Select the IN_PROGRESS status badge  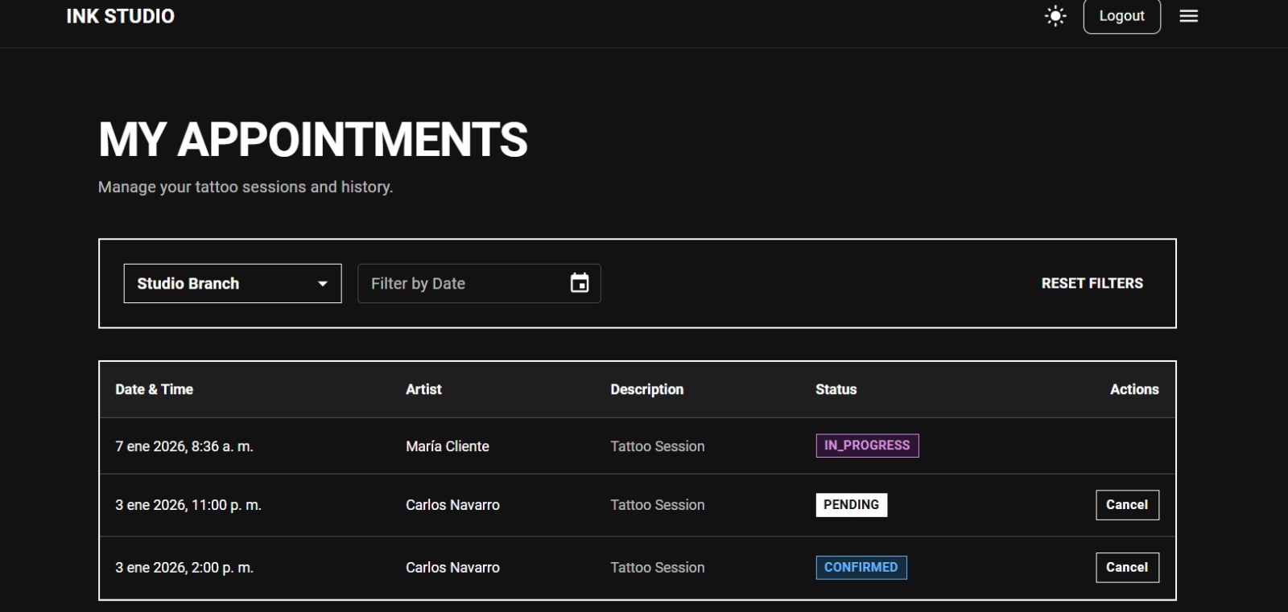coord(867,446)
